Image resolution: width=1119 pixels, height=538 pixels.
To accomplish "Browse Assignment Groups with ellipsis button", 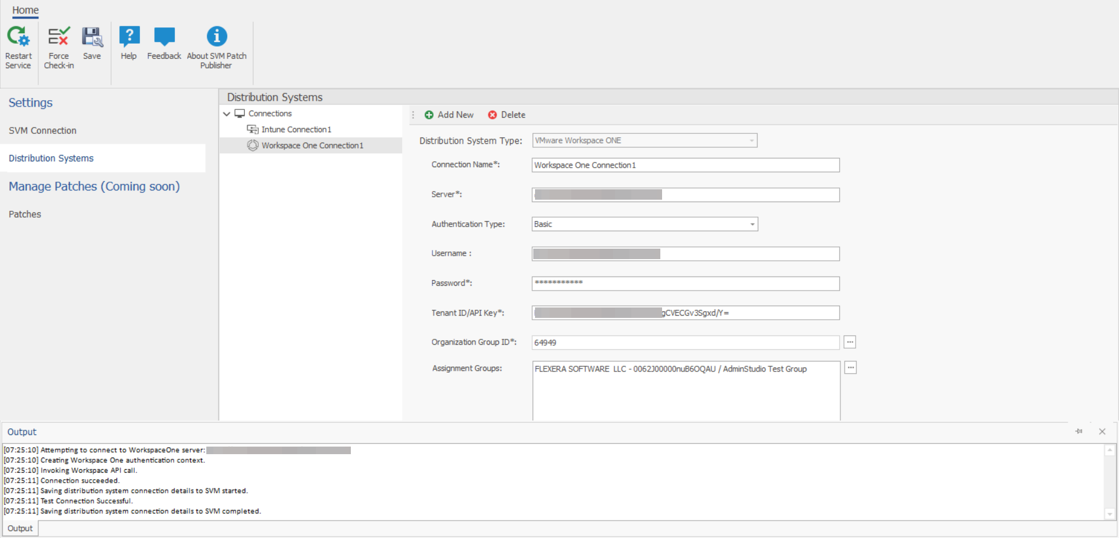I will [851, 368].
